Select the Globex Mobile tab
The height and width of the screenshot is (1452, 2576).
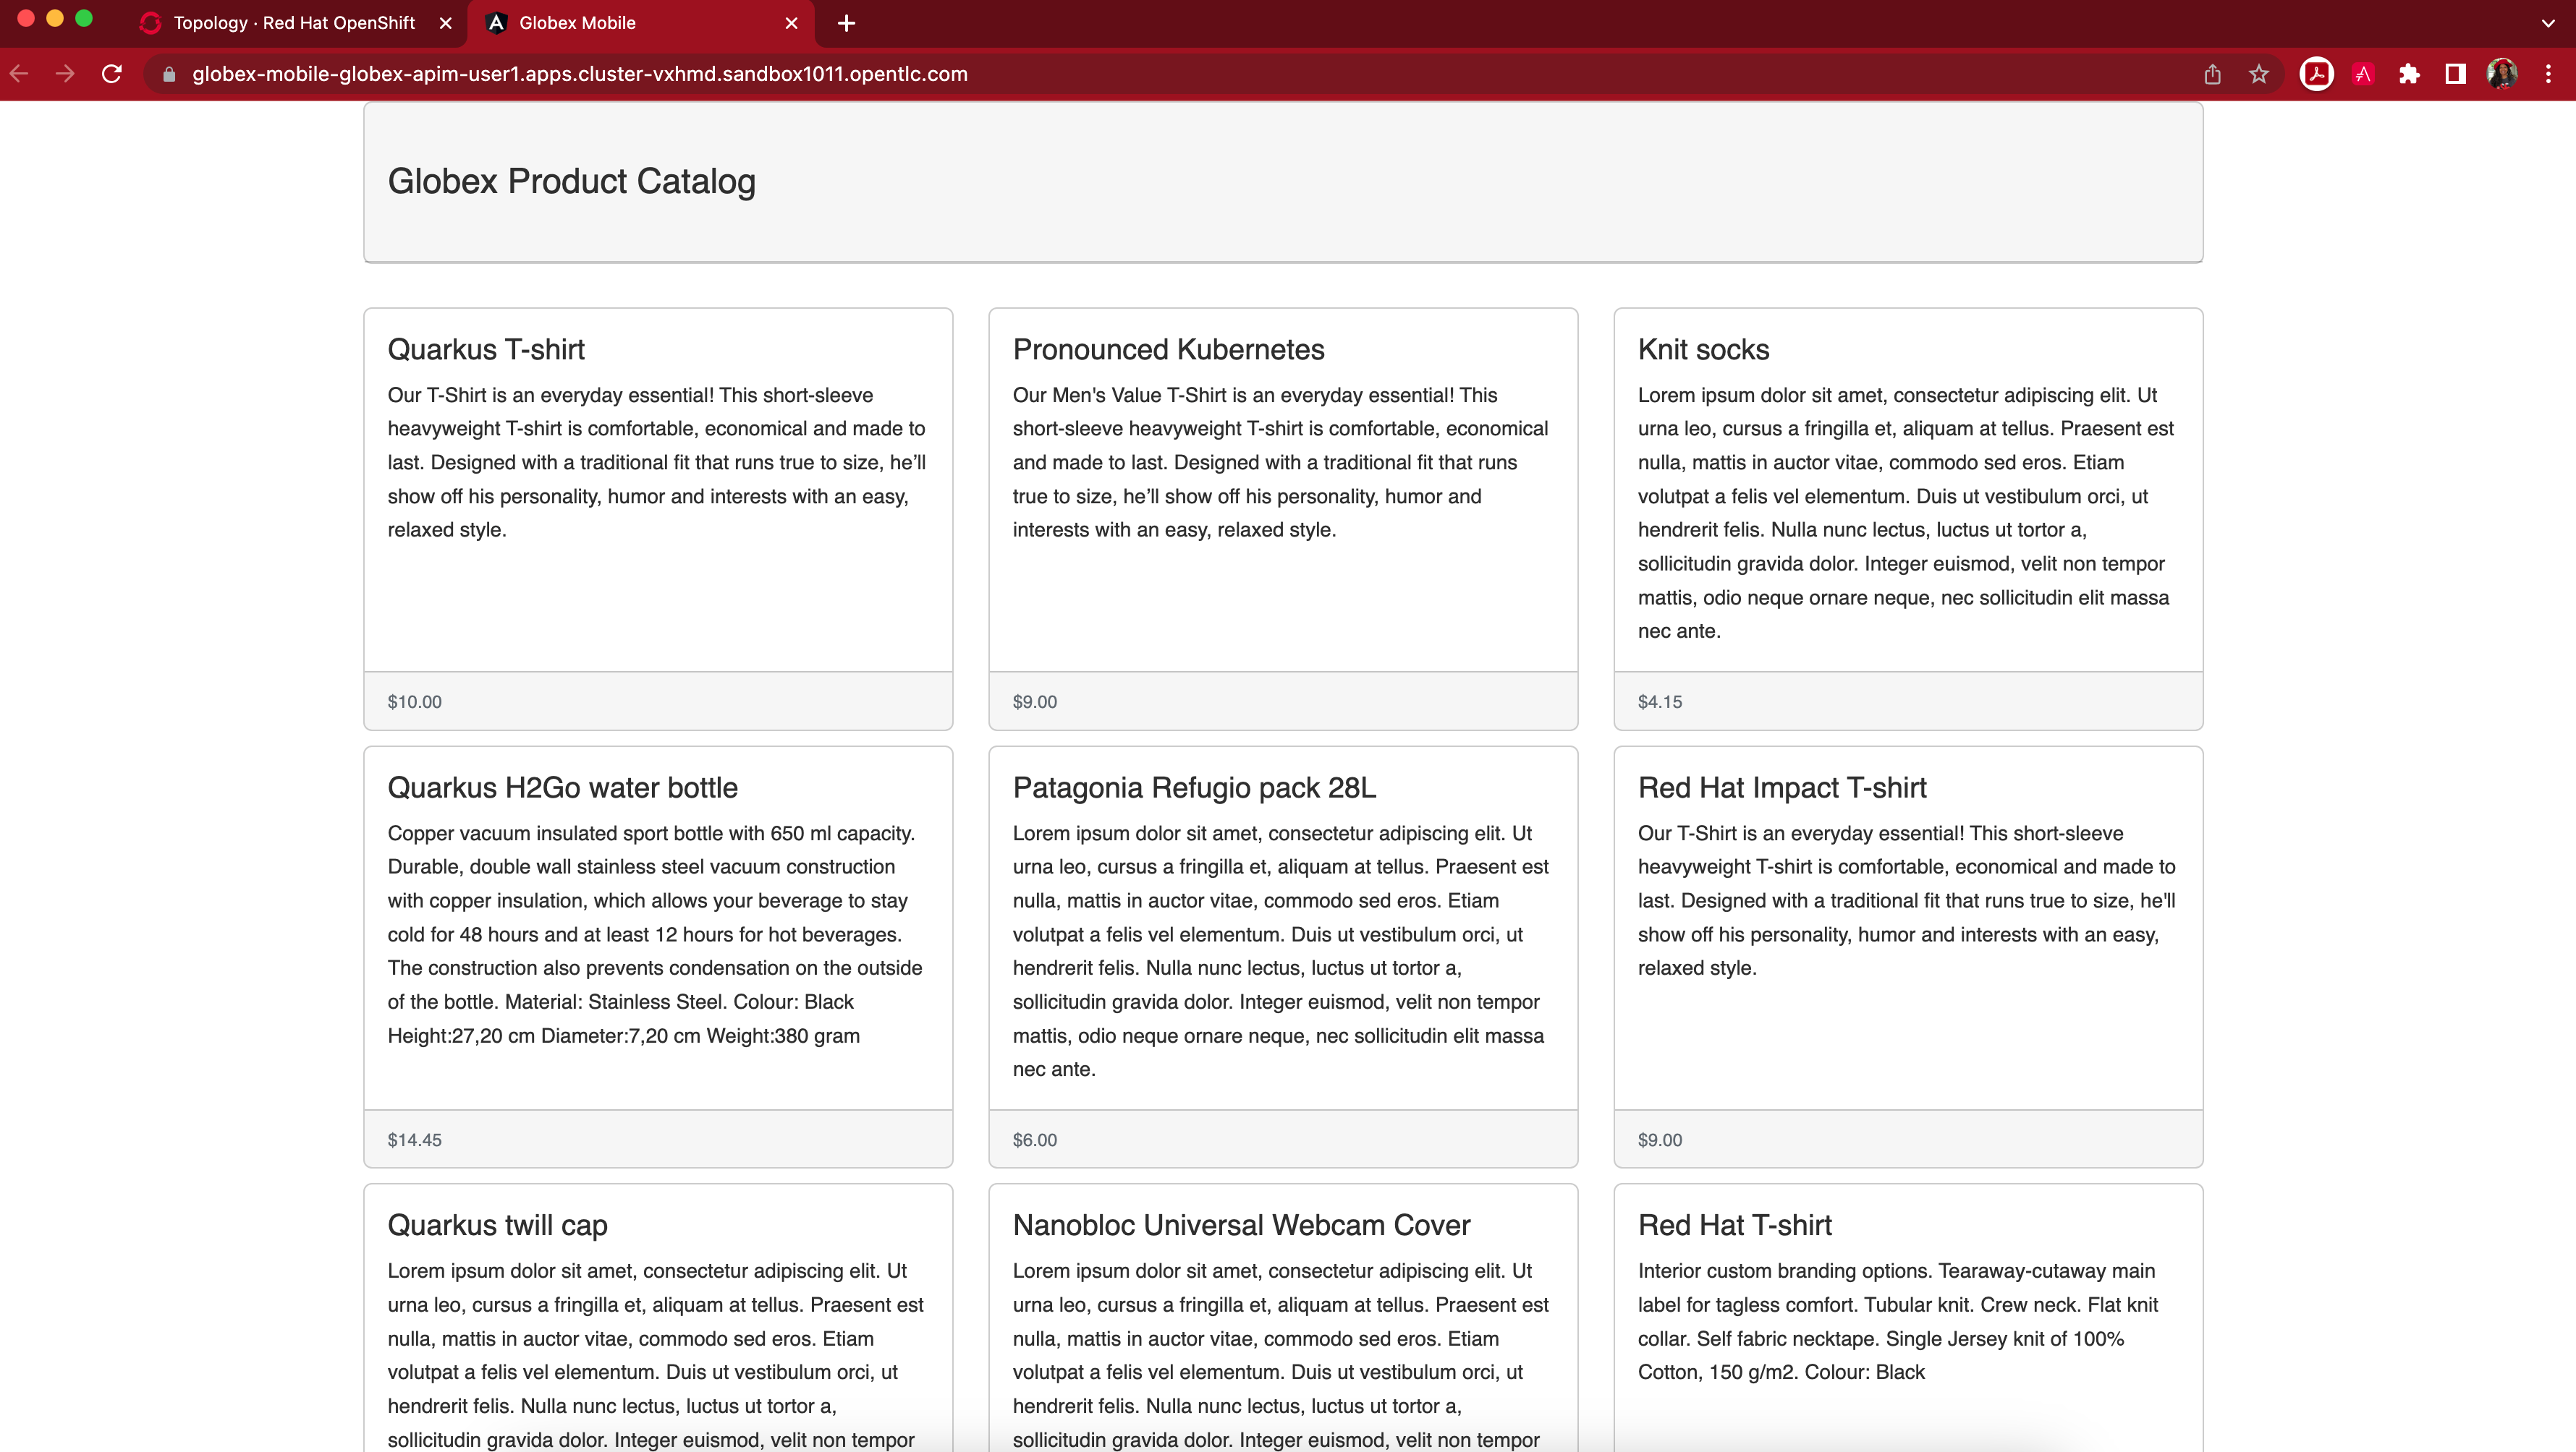pos(641,23)
